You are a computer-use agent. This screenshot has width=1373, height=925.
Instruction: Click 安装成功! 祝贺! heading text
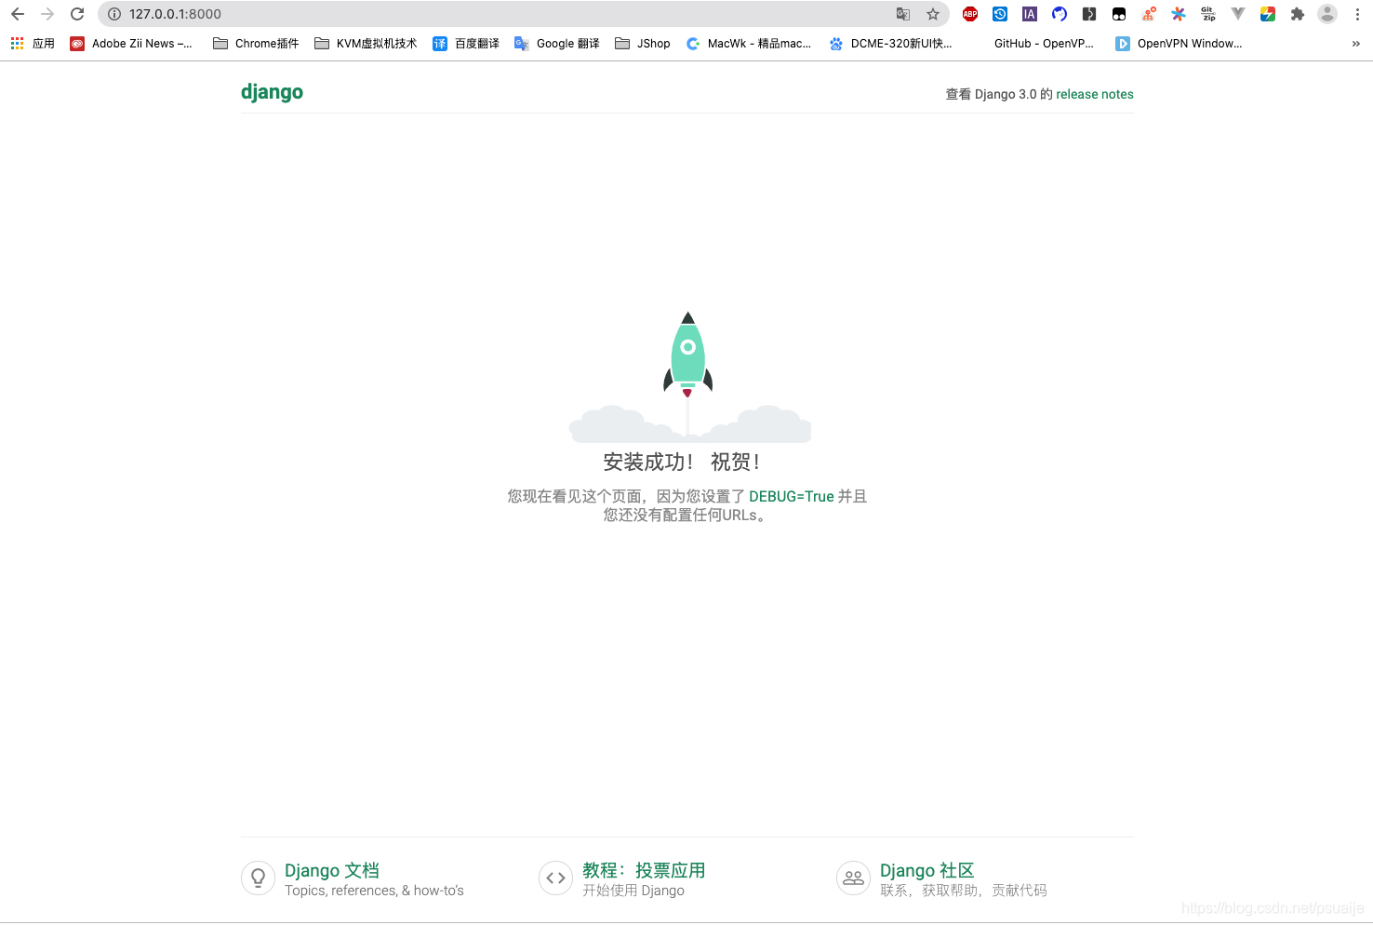point(682,462)
